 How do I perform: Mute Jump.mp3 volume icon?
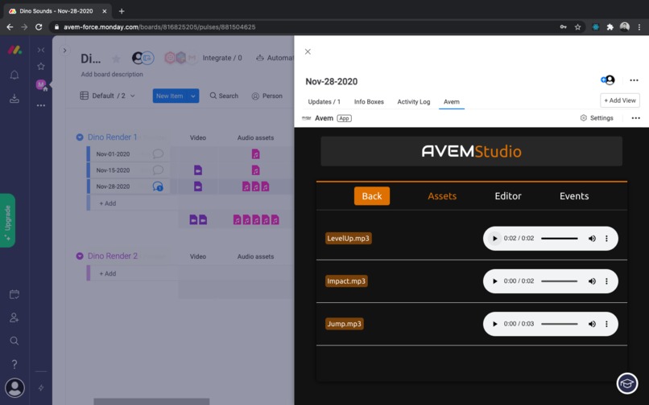point(593,324)
